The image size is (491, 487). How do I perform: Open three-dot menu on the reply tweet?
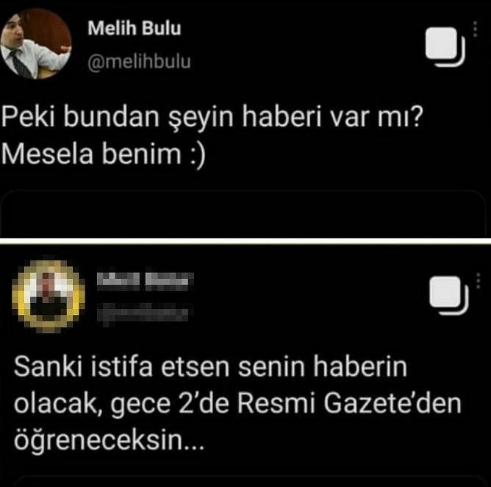pos(479,280)
